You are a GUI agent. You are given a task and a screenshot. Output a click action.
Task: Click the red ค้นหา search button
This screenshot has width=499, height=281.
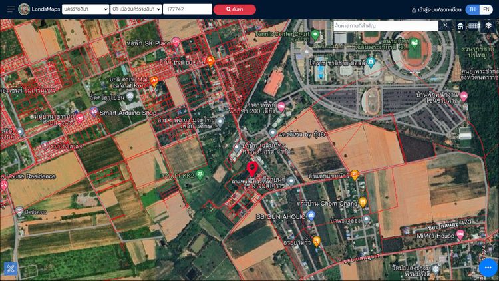pos(234,9)
